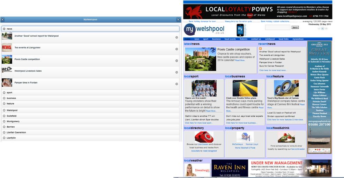Click the smaller text size icon

point(320,29)
